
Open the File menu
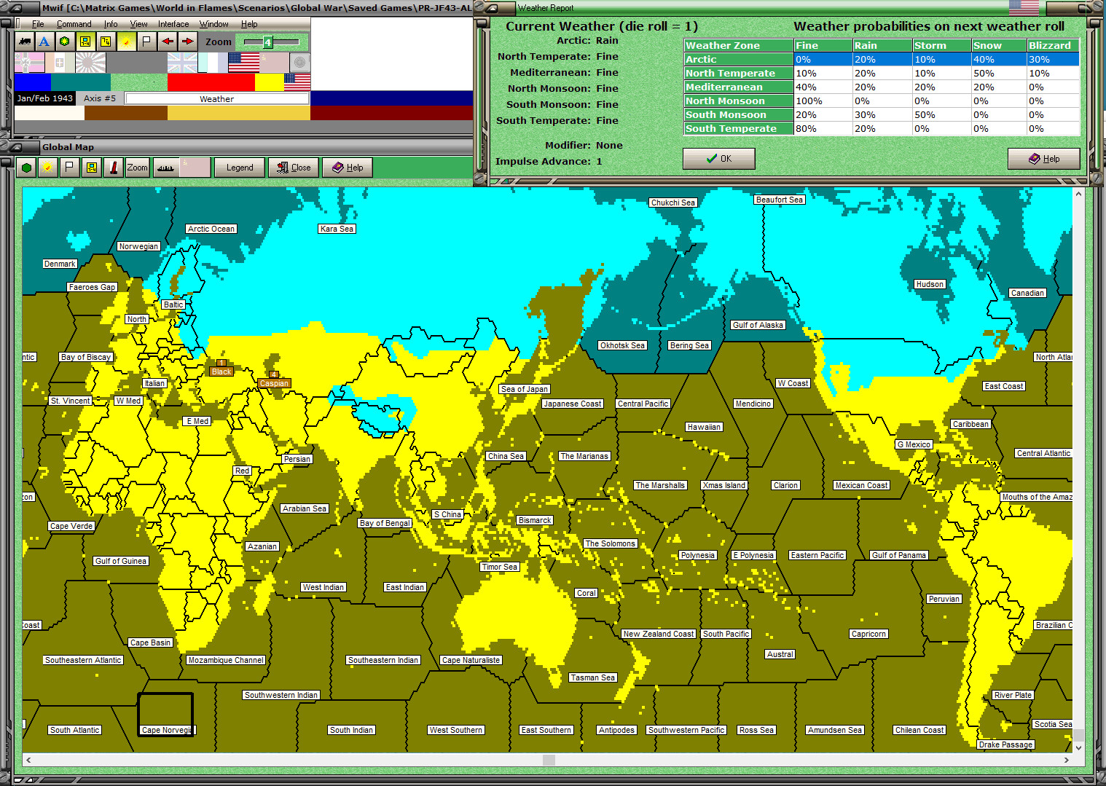tap(38, 24)
